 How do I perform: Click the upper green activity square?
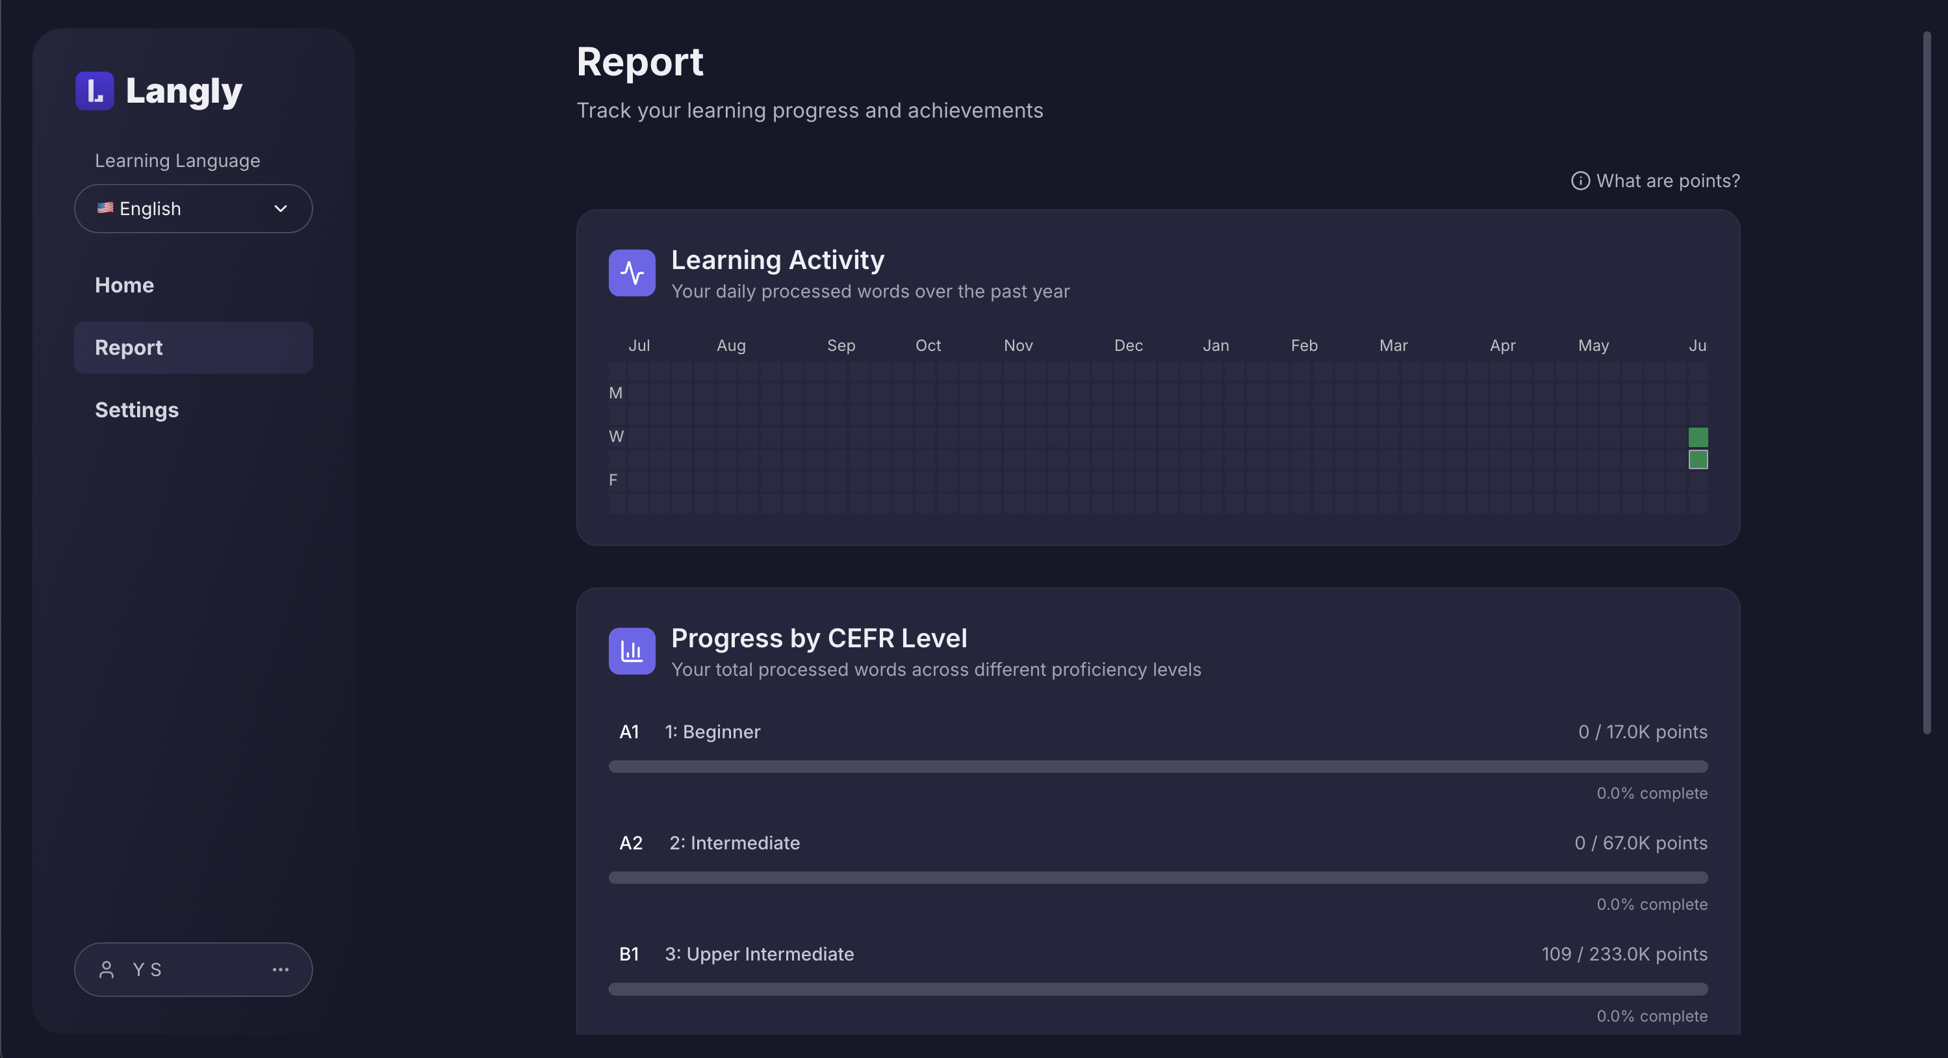pyautogui.click(x=1698, y=437)
